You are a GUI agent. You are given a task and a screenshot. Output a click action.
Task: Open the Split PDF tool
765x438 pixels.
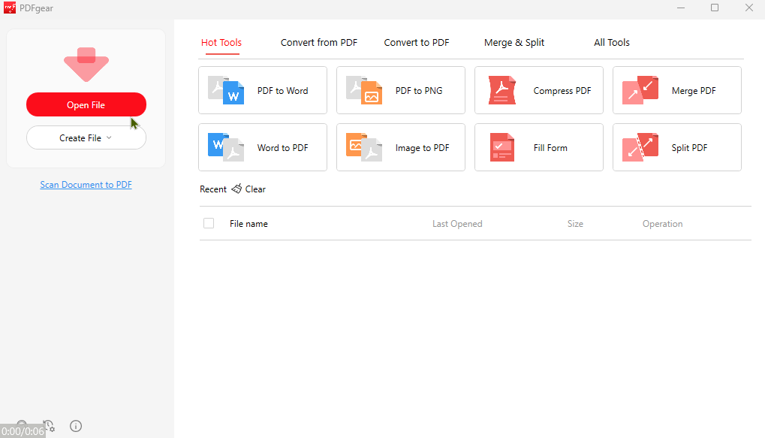(676, 147)
